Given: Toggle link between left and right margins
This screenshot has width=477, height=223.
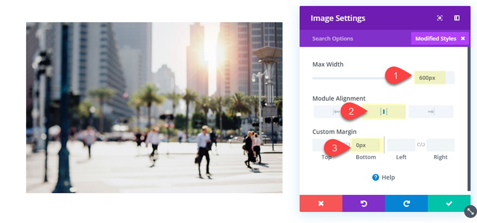Looking at the screenshot, I should pos(421,145).
